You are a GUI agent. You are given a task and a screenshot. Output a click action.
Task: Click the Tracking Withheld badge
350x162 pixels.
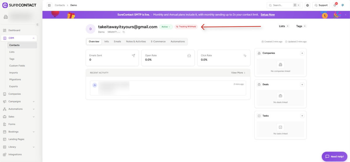pos(186,27)
